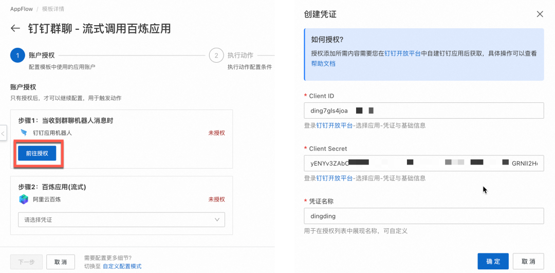Click the 模板详情 breadcrumb item
Screen dimensions: 555x273
pyautogui.click(x=53, y=9)
